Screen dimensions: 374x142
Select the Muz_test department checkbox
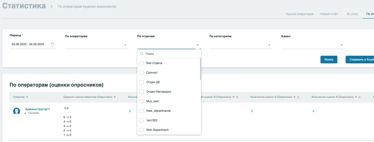[141, 101]
